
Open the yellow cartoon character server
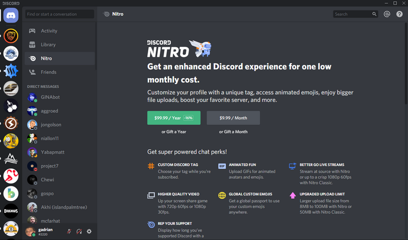[11, 141]
